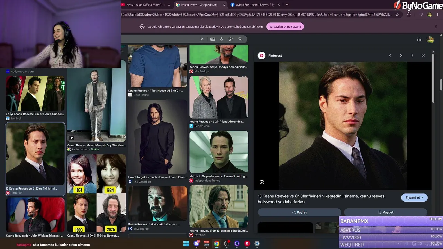Image resolution: width=443 pixels, height=249 pixels.
Task: Clear the Google search box
Action: pyautogui.click(x=202, y=39)
